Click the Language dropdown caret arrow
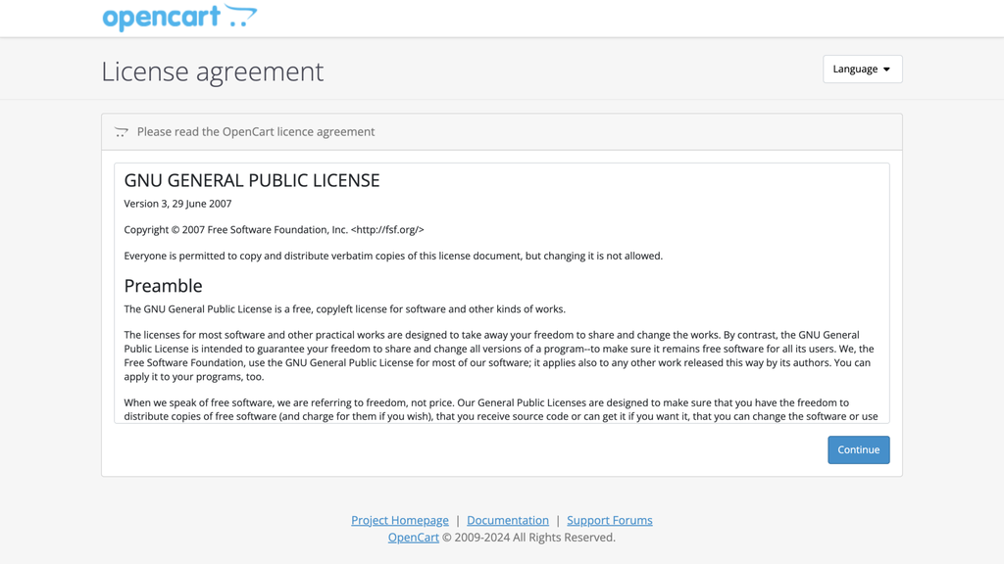Screen dimensions: 1004x564 [x=885, y=69]
